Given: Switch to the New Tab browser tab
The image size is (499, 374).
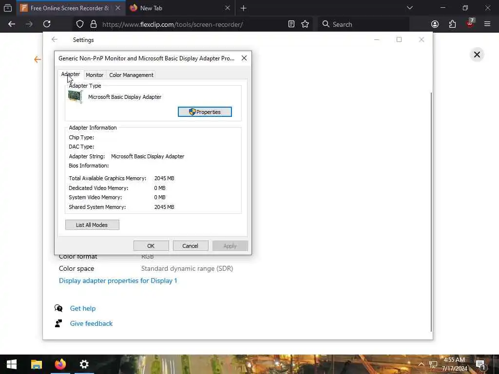Looking at the screenshot, I should [x=179, y=8].
